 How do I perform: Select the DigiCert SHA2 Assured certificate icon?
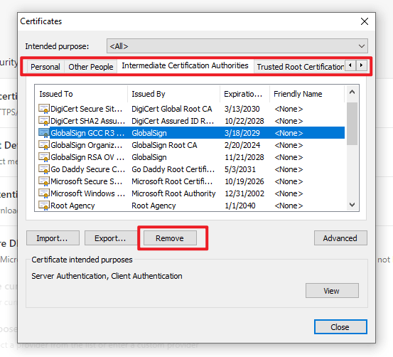coord(44,121)
